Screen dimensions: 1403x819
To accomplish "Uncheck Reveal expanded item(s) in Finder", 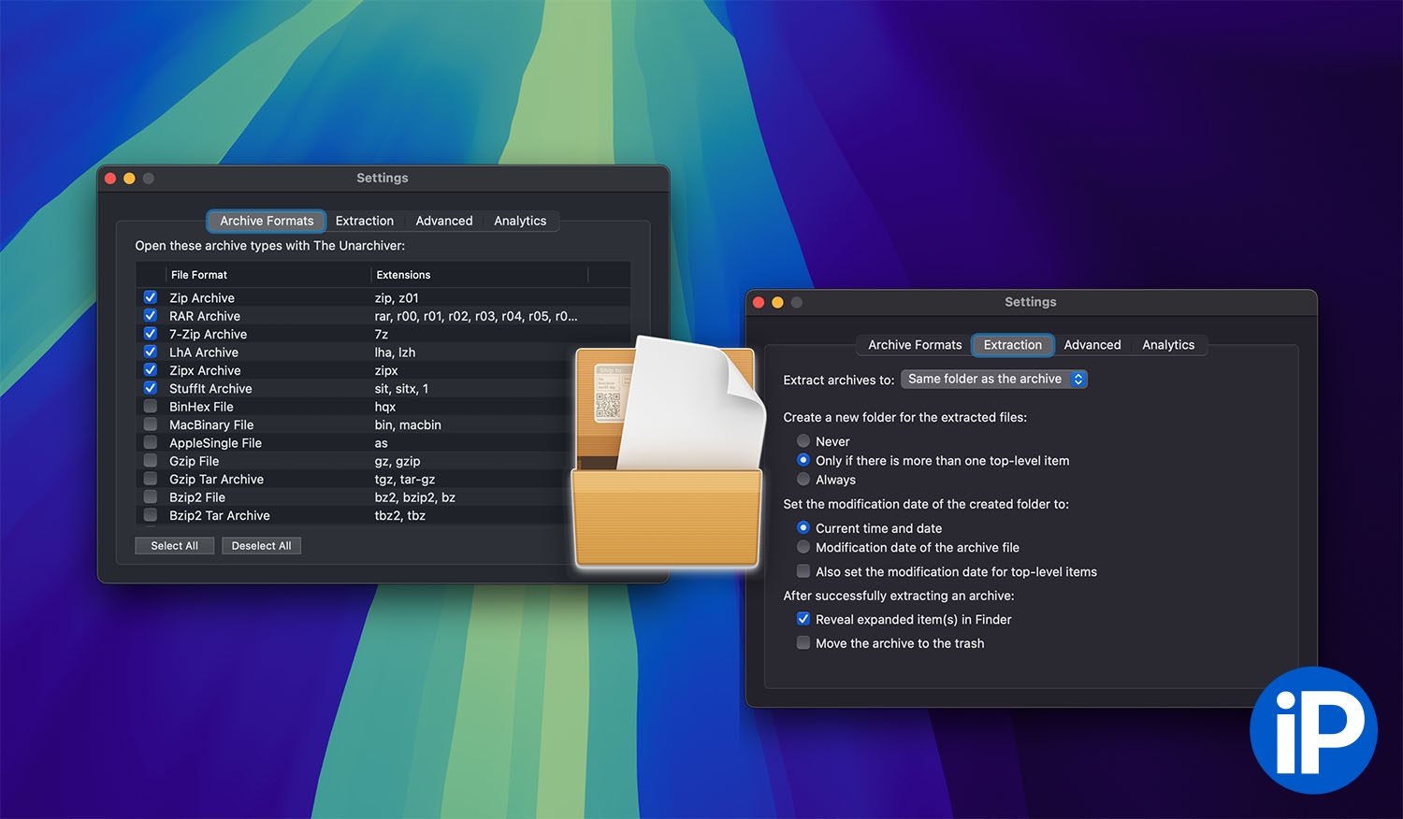I will point(803,619).
